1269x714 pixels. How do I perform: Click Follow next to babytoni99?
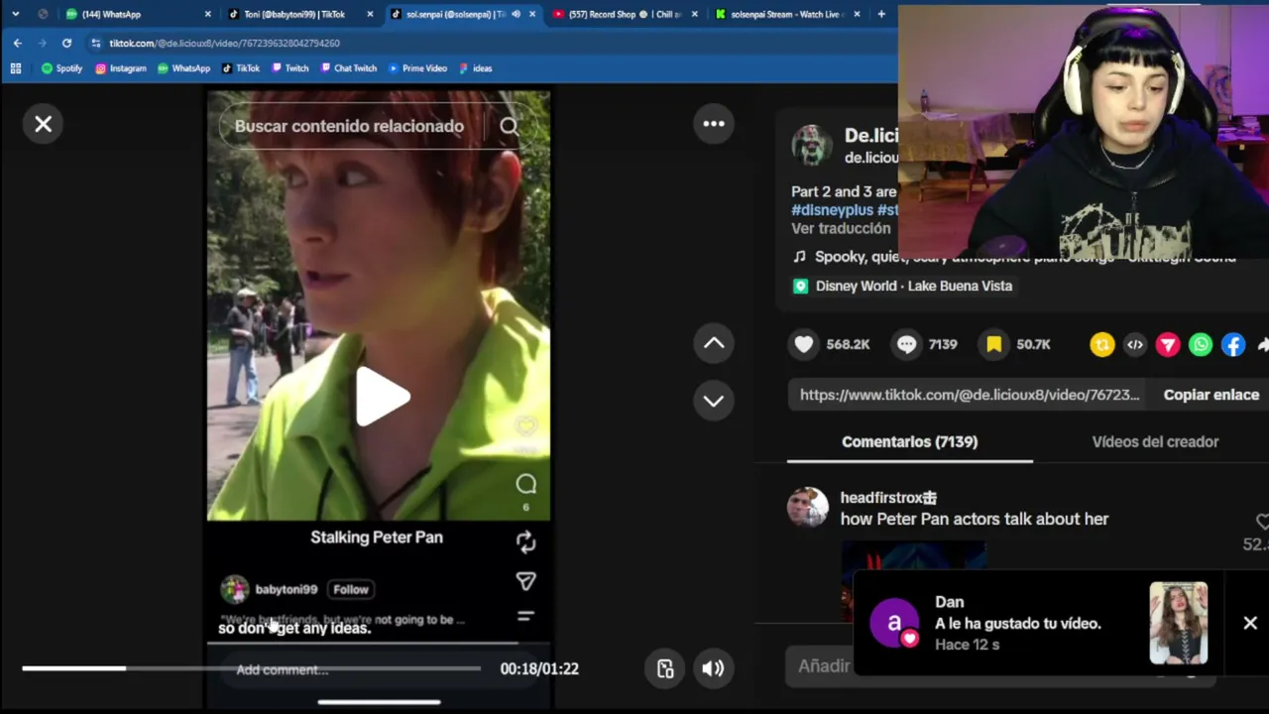click(351, 589)
